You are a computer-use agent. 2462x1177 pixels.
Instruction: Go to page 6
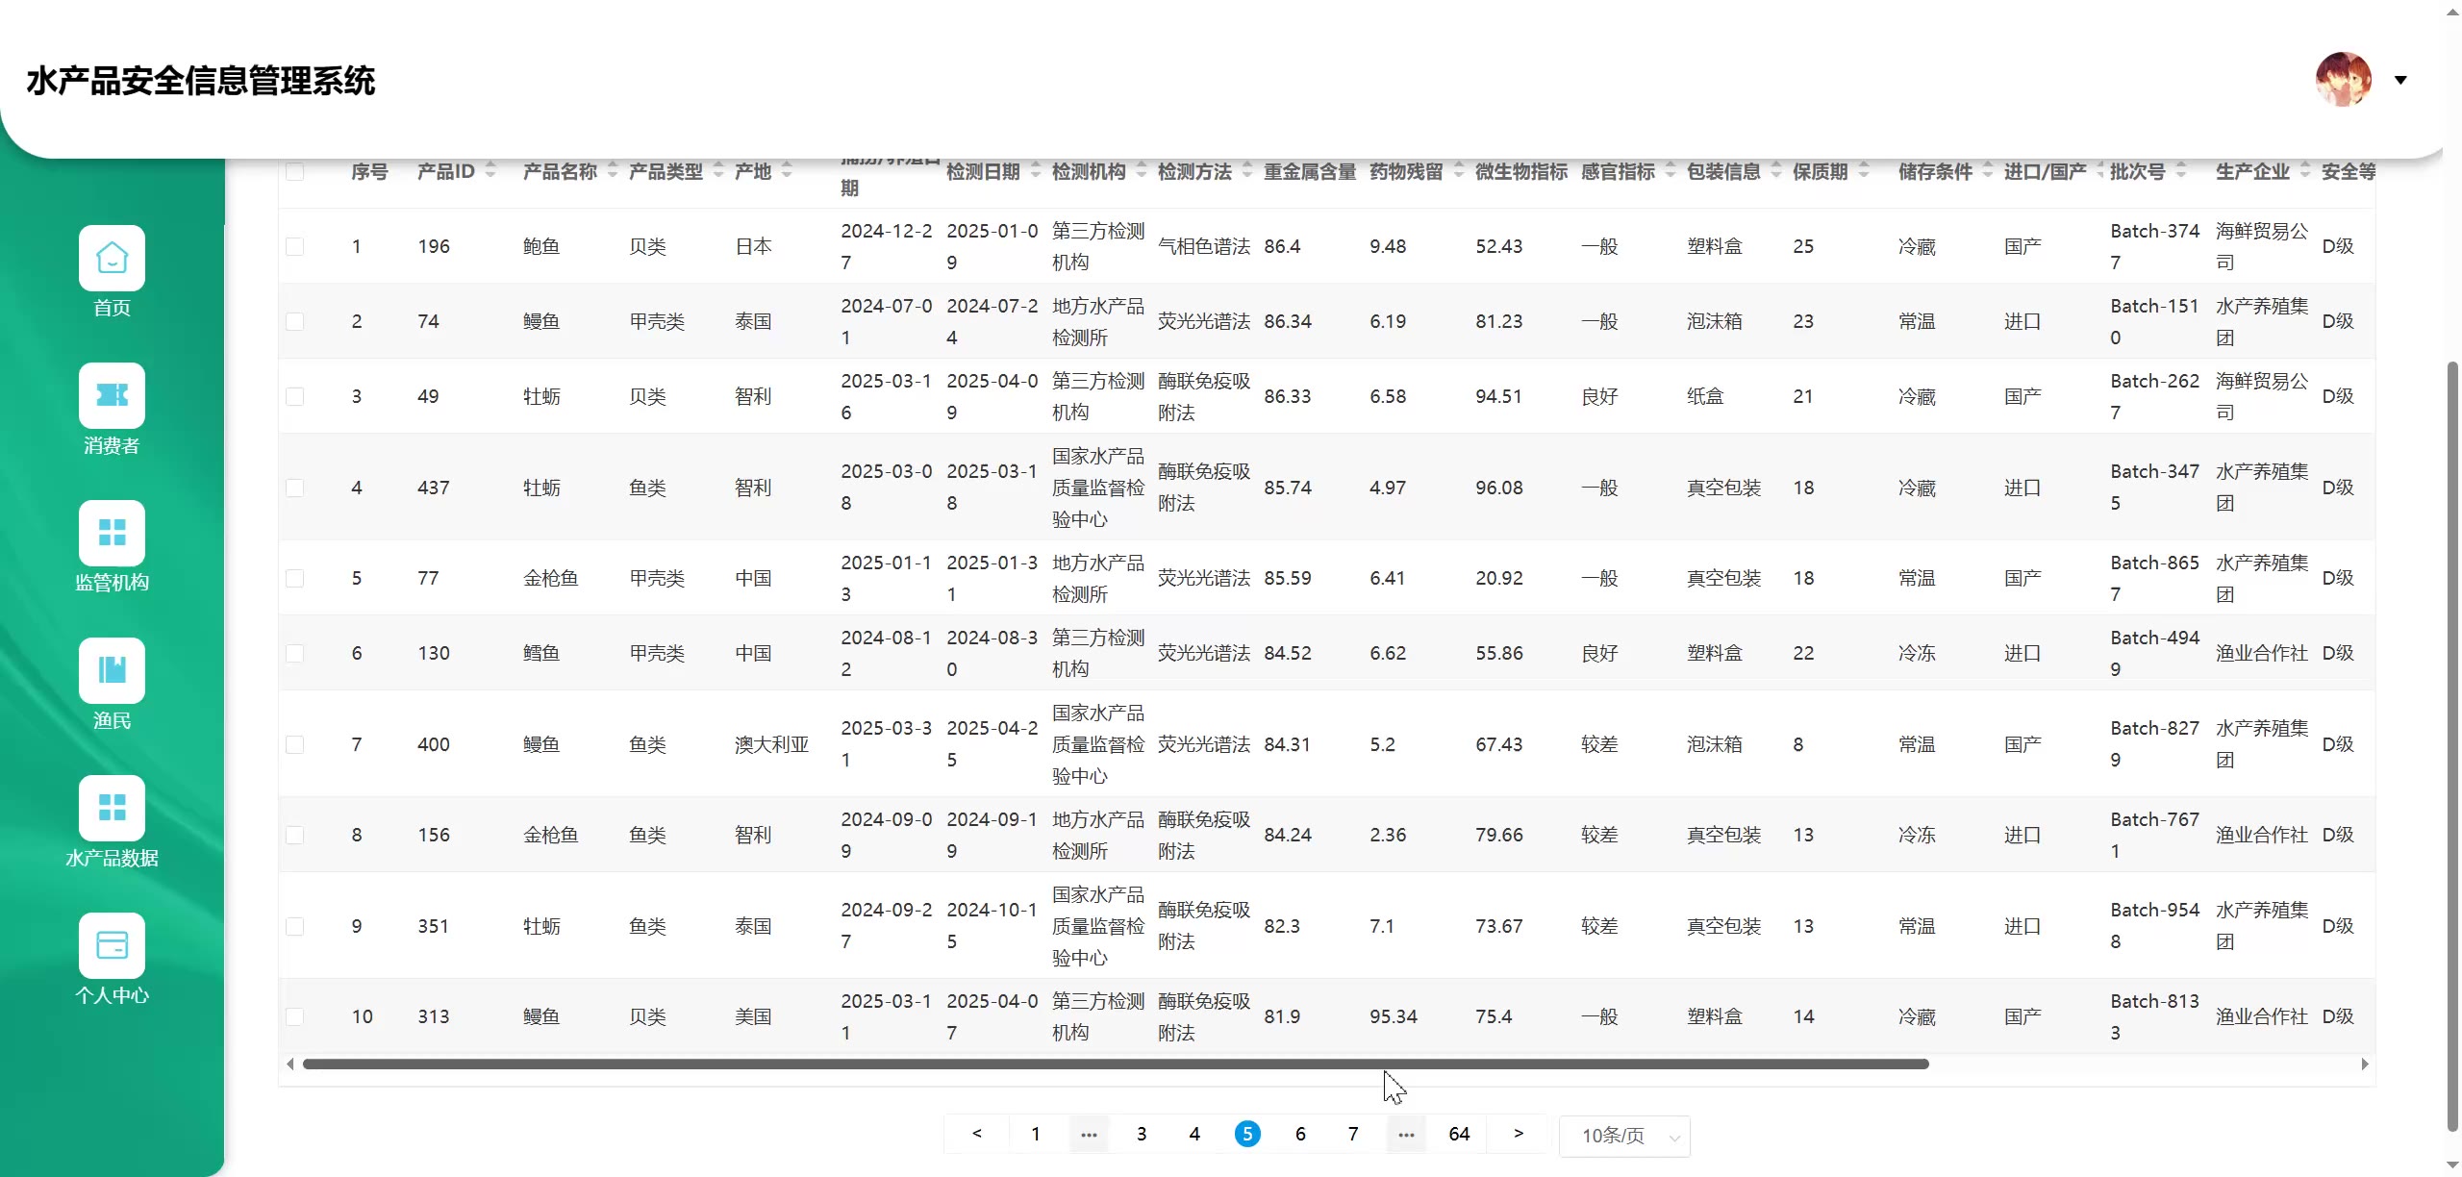1300,1135
